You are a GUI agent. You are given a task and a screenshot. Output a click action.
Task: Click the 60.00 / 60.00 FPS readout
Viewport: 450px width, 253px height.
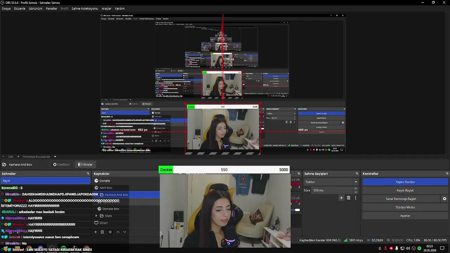(435, 240)
